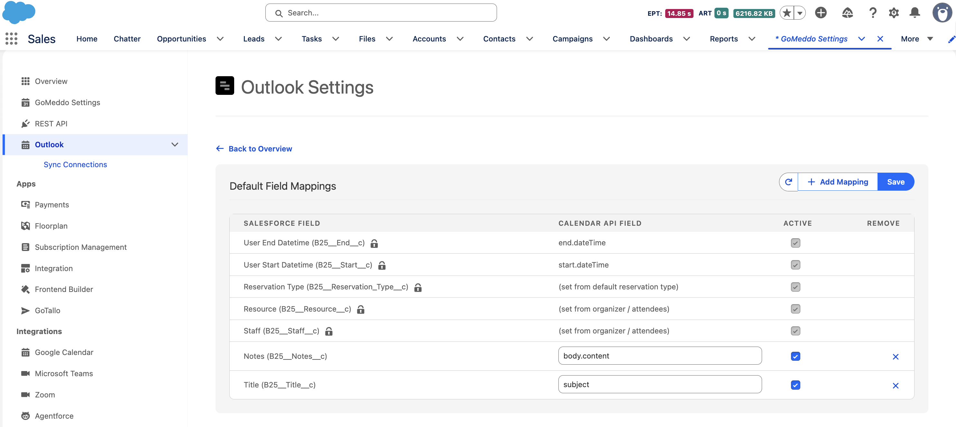
Task: Open the user profile avatar
Action: click(942, 13)
